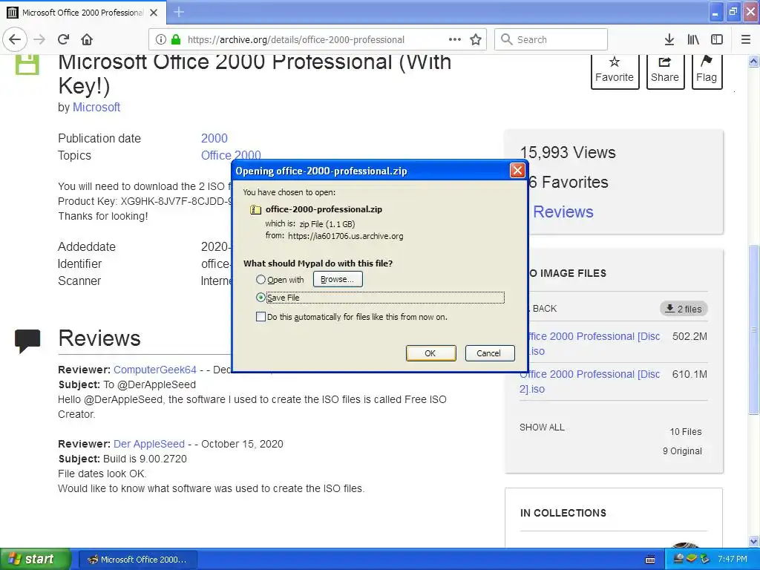760x570 pixels.
Task: Go back using the browser back arrow
Action: pos(15,39)
